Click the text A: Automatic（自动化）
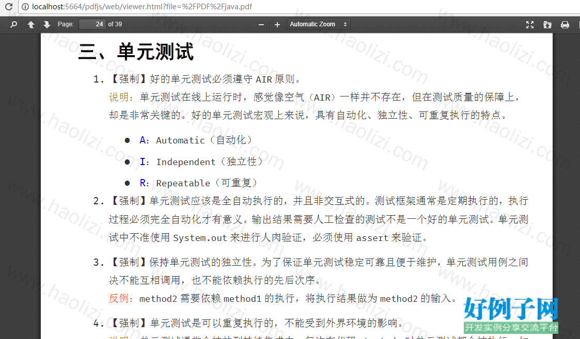Viewport: 580px width, 339px height. tap(196, 140)
